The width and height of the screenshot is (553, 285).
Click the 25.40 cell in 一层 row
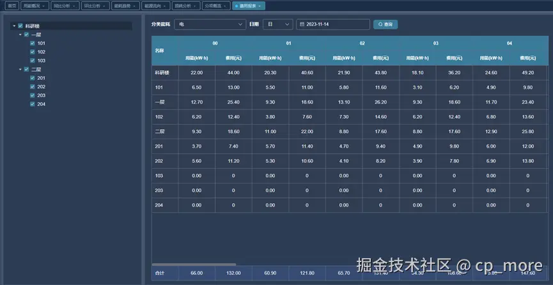click(x=233, y=102)
